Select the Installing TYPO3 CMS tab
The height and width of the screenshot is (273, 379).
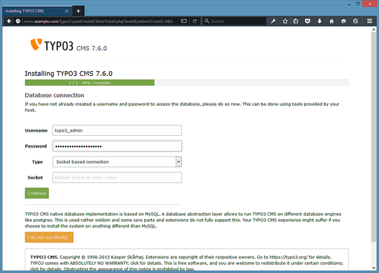pos(37,11)
